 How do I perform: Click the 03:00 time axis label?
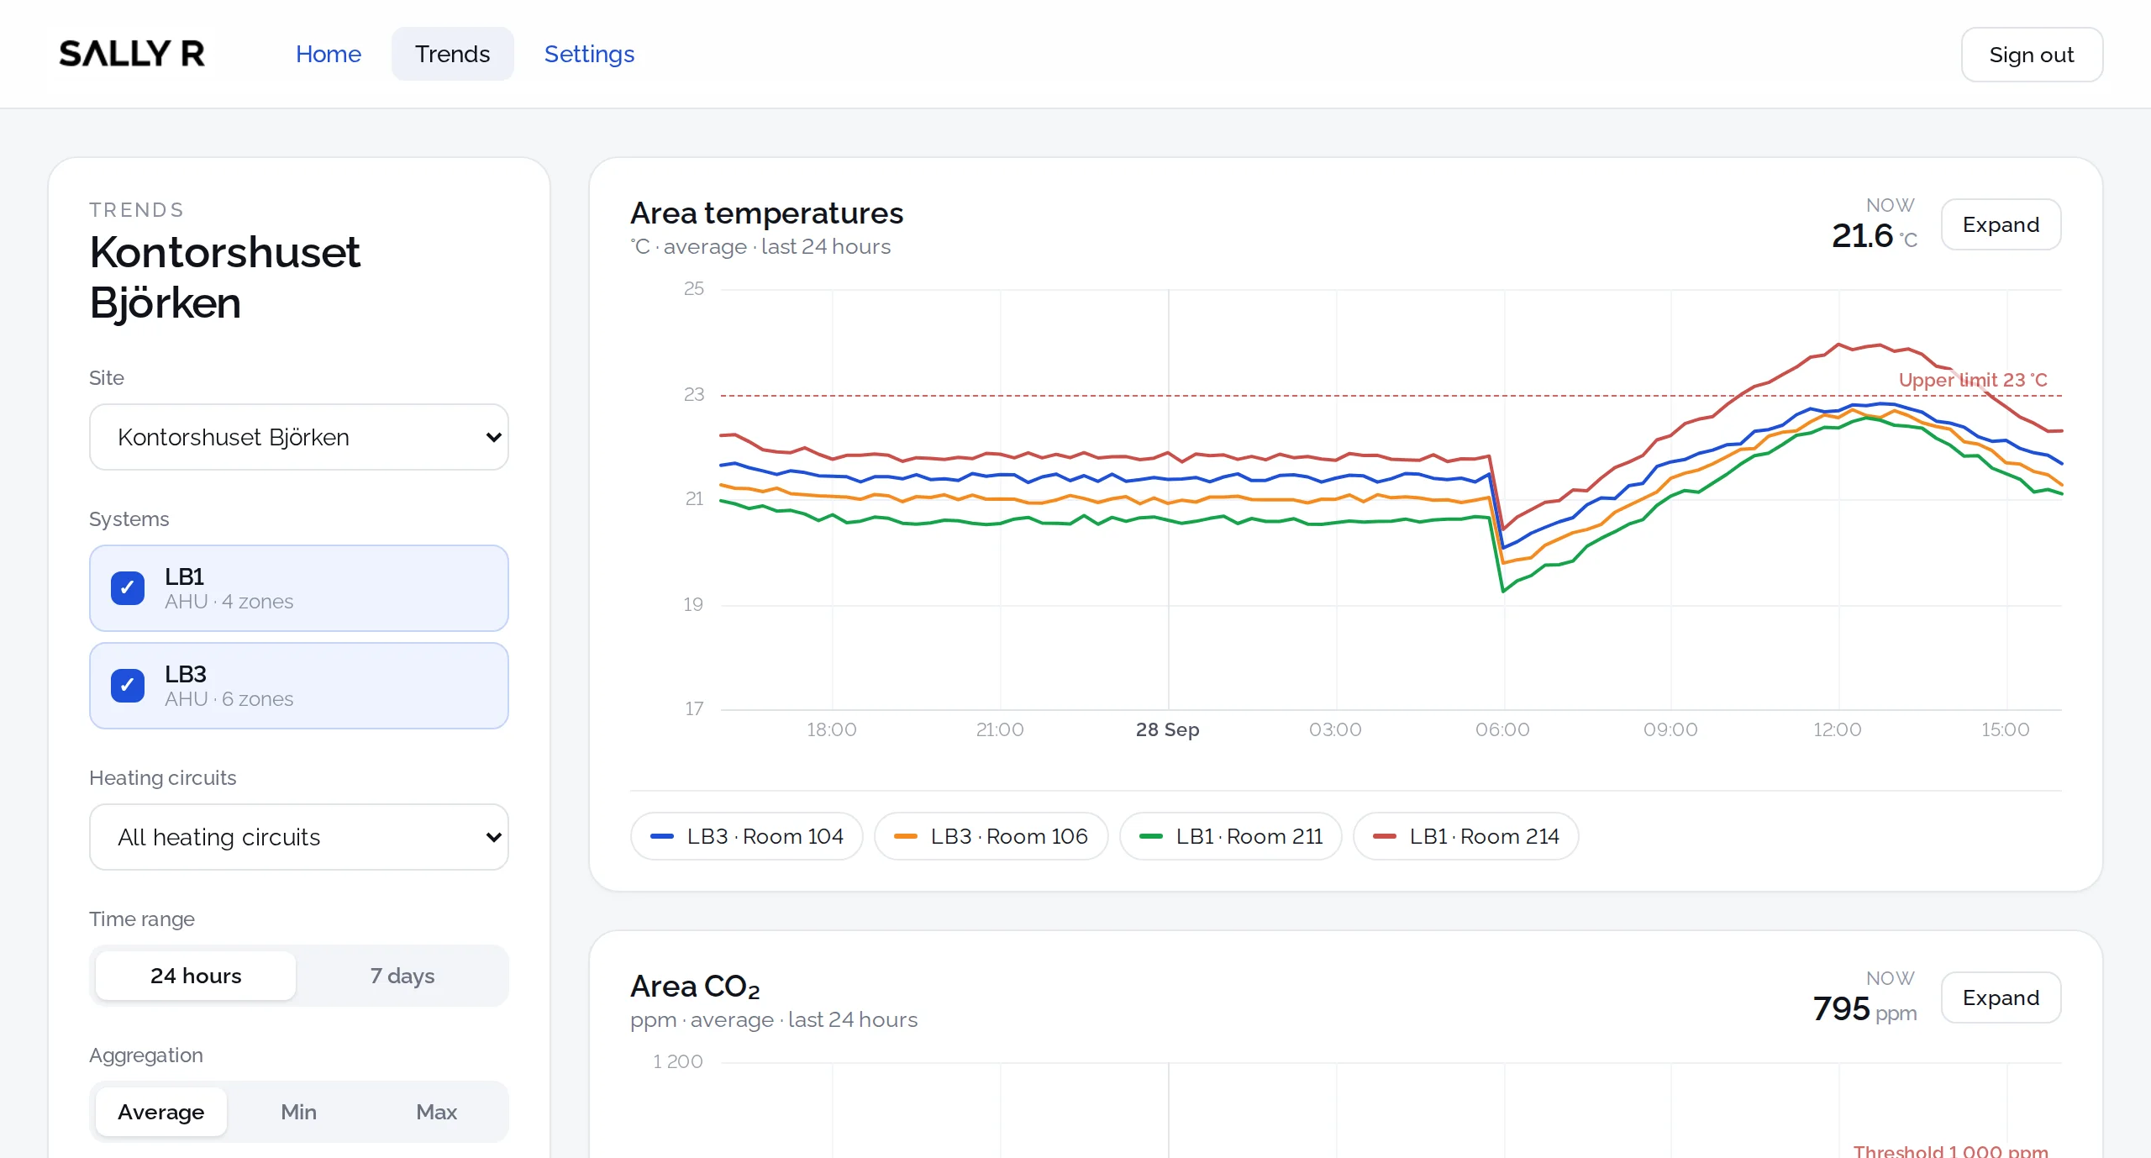coord(1335,729)
